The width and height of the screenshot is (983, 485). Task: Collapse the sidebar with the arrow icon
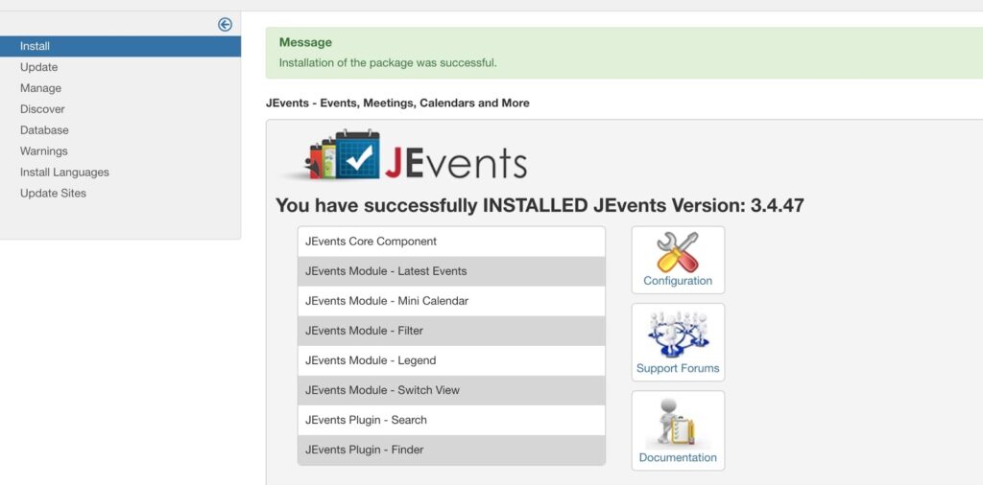click(x=225, y=25)
